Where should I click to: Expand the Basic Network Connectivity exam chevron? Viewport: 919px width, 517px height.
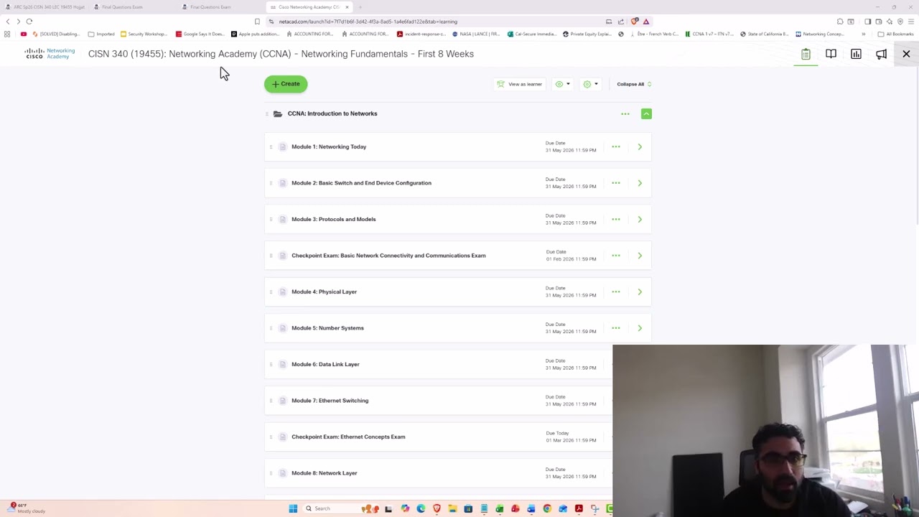click(640, 256)
